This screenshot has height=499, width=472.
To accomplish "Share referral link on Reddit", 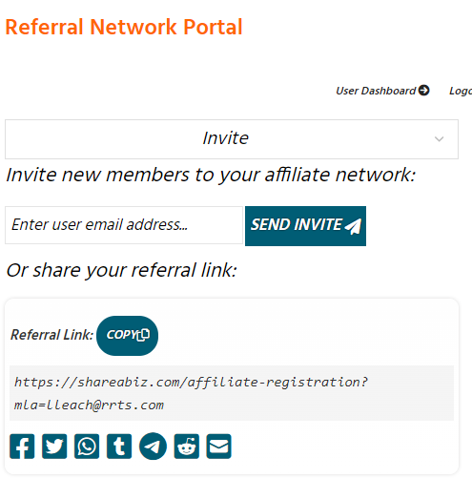I will coord(187,447).
